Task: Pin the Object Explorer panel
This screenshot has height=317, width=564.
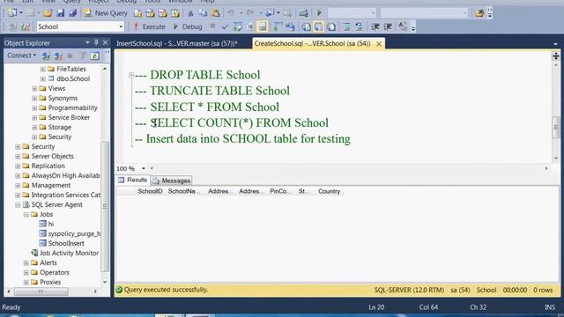Action: (96, 43)
